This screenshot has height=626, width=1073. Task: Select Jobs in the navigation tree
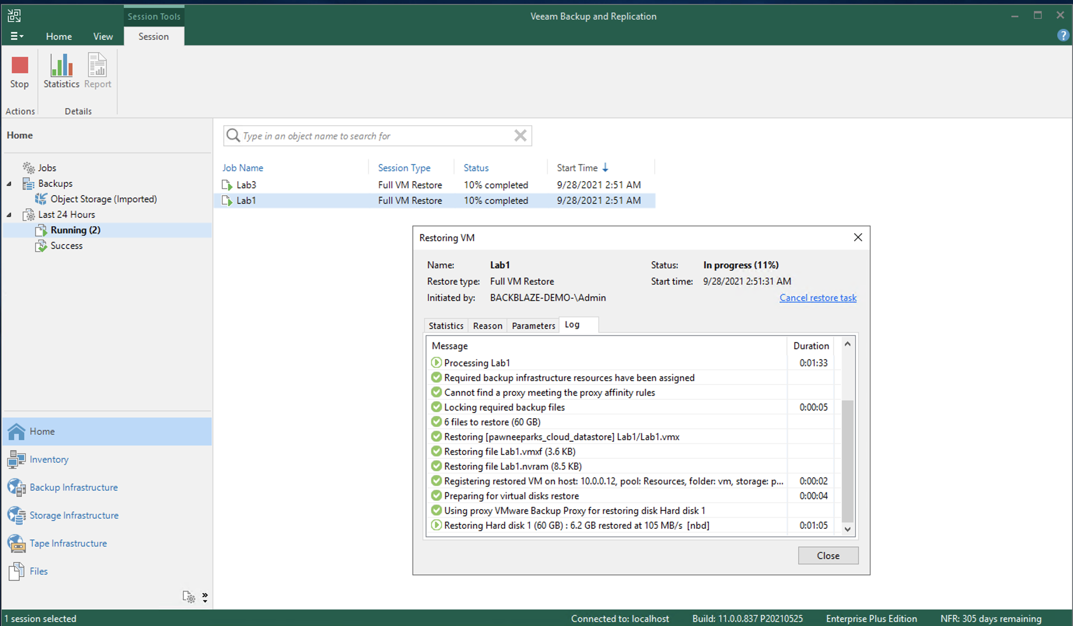(x=47, y=168)
